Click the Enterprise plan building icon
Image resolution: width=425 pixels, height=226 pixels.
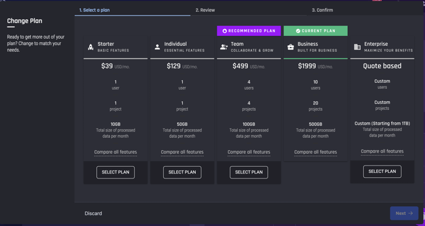[x=357, y=47]
